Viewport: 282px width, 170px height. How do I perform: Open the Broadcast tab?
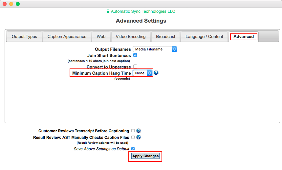point(165,37)
